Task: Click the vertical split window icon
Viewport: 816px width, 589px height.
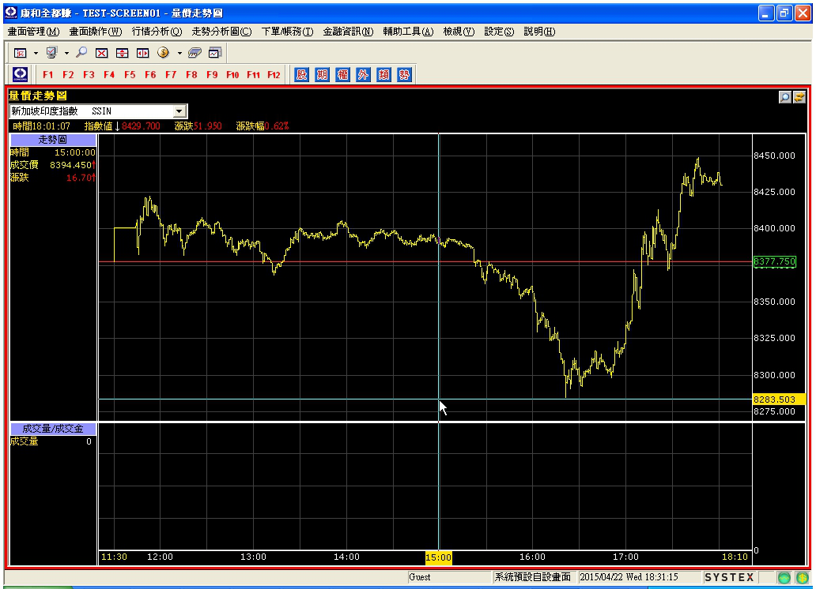Action: tap(142, 53)
